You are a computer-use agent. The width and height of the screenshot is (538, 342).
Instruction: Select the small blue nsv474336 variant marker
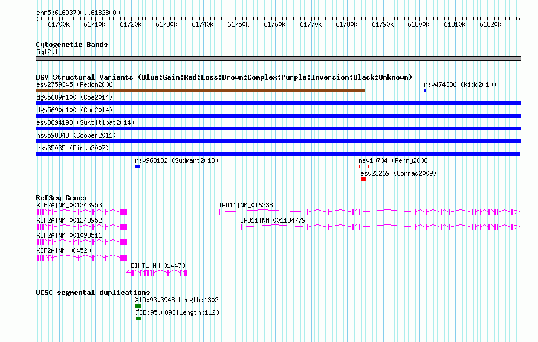point(425,90)
